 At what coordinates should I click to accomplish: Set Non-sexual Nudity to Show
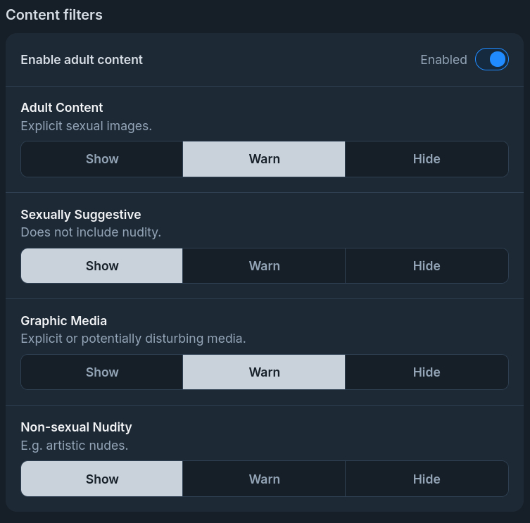[102, 479]
